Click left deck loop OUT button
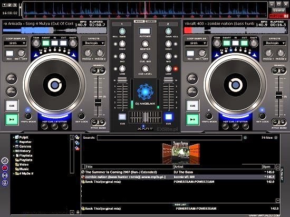 (x=63, y=43)
